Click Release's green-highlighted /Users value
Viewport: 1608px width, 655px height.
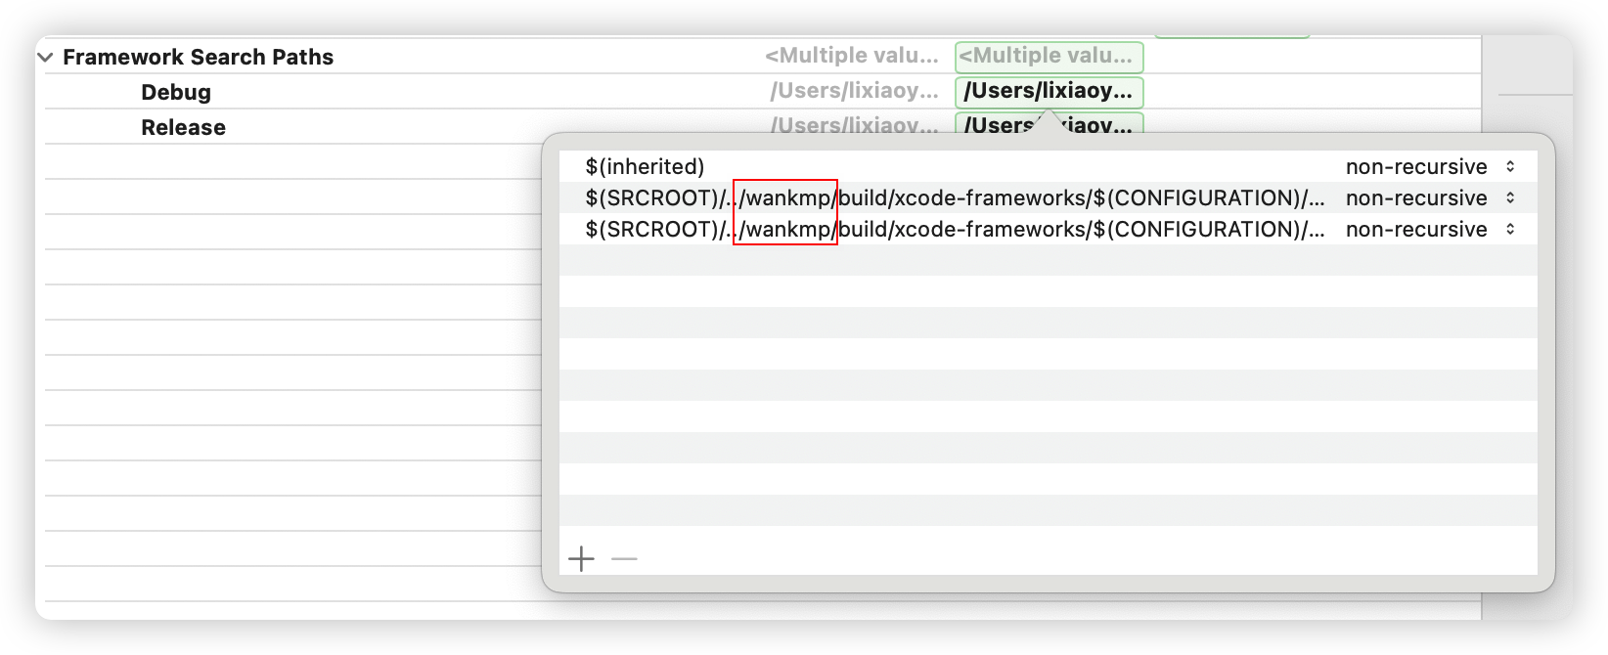point(998,125)
